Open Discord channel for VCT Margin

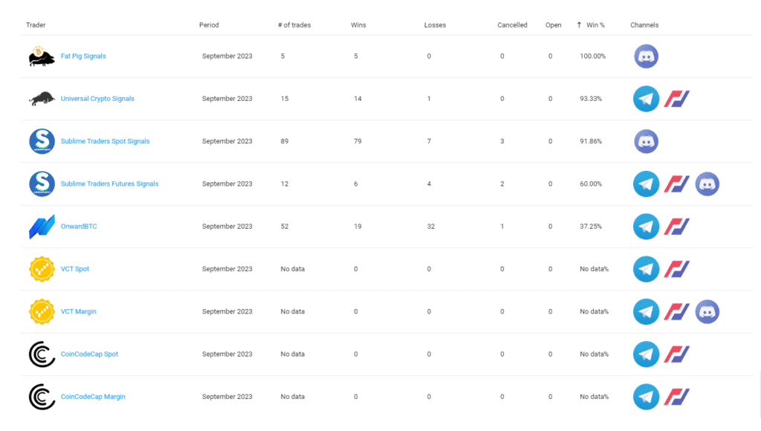tap(707, 311)
